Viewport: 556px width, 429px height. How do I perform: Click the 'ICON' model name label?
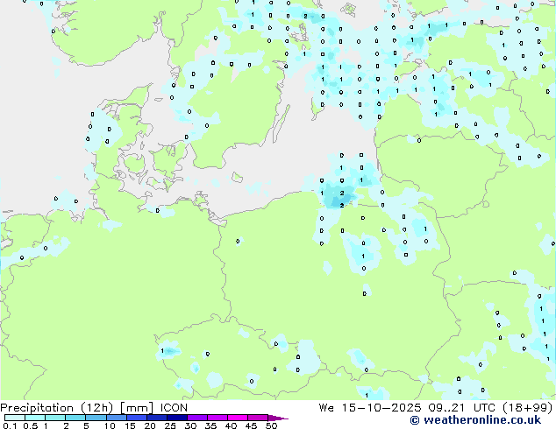(174, 408)
